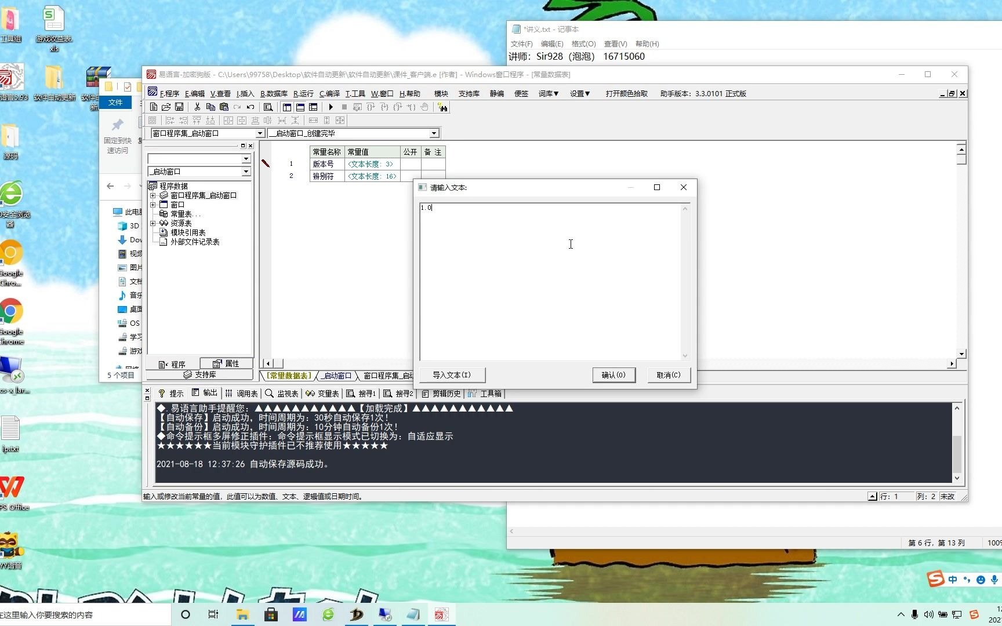
Task: Click the 支持库 button in left panel
Action: (x=199, y=374)
